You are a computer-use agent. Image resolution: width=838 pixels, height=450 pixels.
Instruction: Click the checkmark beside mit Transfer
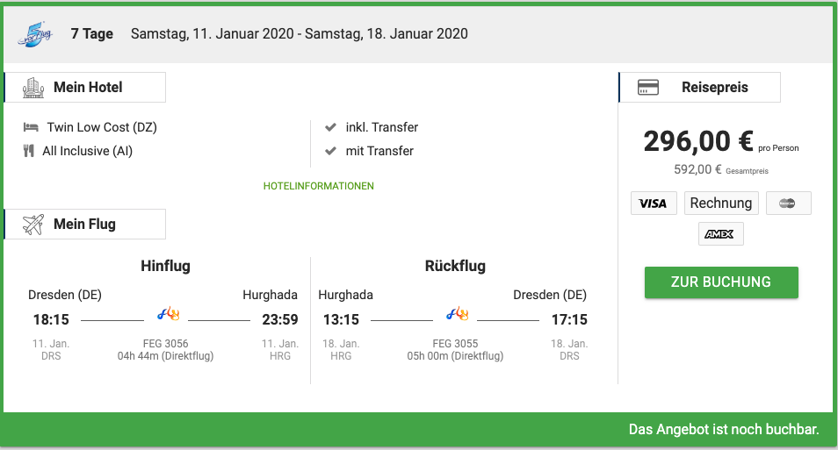pos(331,151)
